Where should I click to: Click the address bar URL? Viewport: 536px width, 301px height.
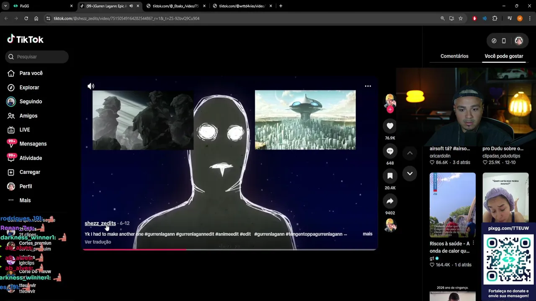(x=126, y=18)
